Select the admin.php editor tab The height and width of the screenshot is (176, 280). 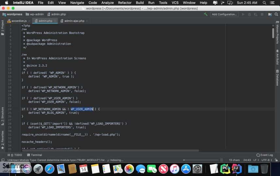45,21
